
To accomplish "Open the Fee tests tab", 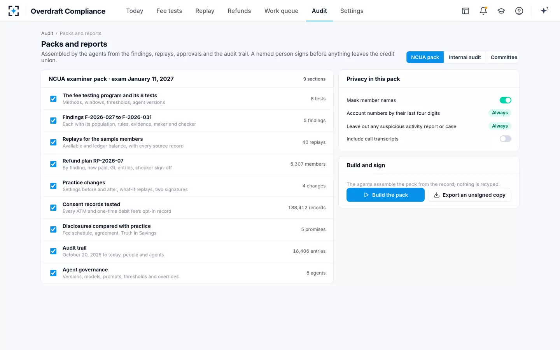I will 169,11.
